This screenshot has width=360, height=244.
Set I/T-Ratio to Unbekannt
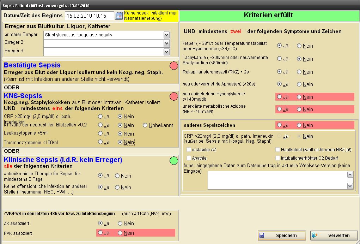(x=145, y=125)
